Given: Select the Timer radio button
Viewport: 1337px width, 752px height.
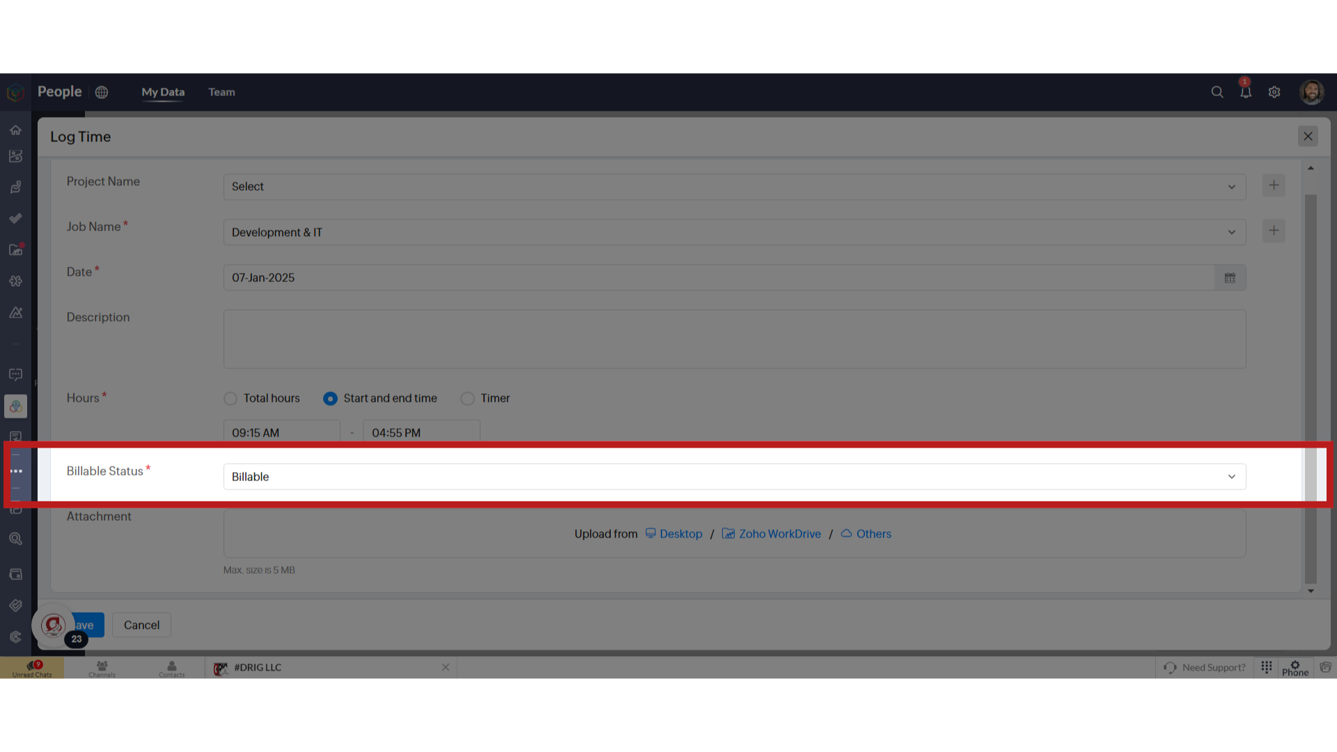Looking at the screenshot, I should 469,398.
